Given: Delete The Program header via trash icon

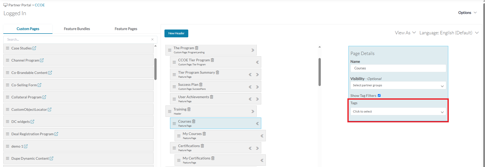Looking at the screenshot, I should tap(197, 48).
